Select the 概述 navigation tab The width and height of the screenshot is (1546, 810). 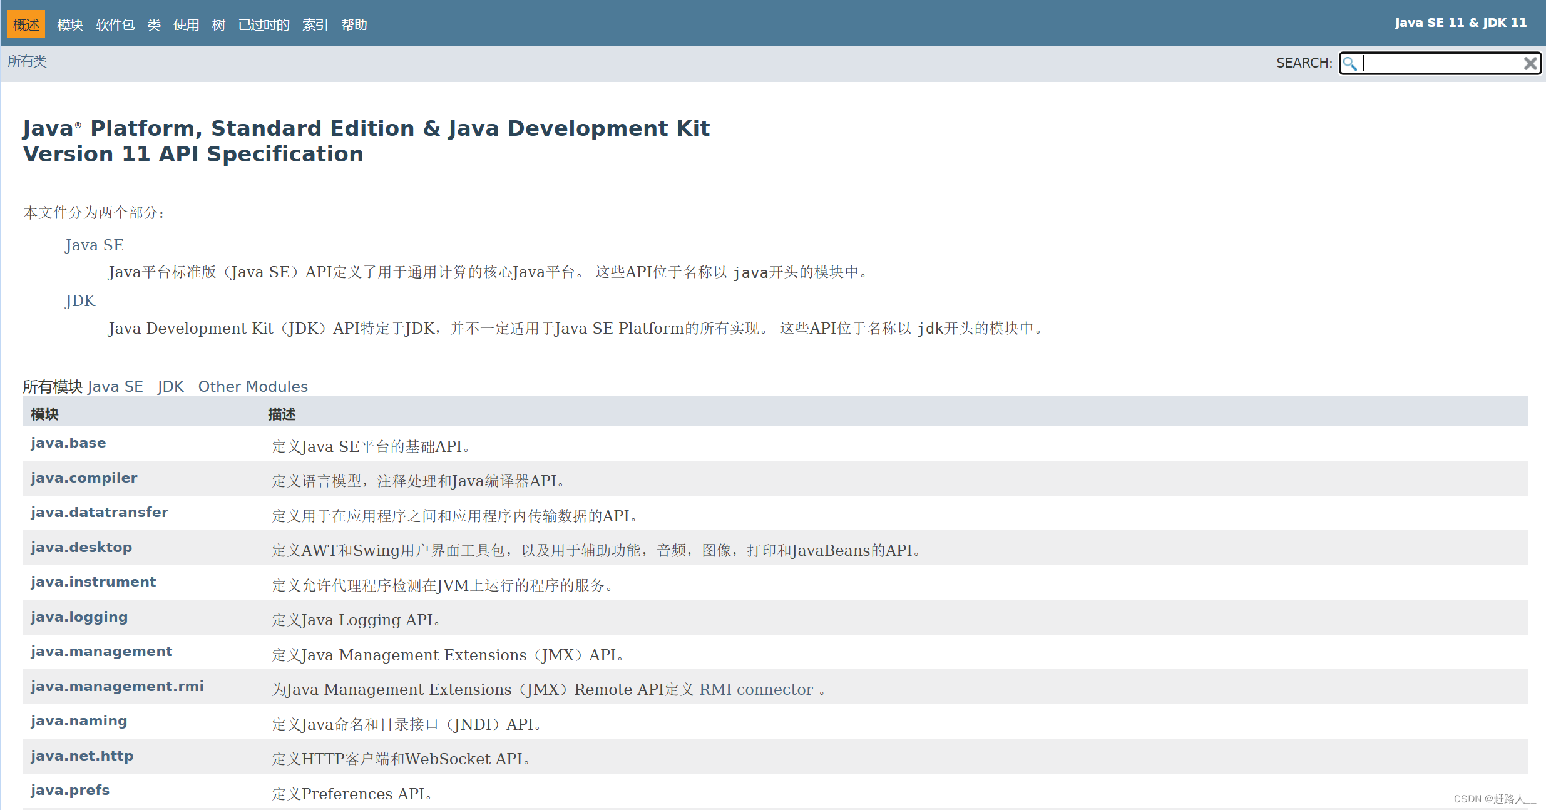pos(26,24)
